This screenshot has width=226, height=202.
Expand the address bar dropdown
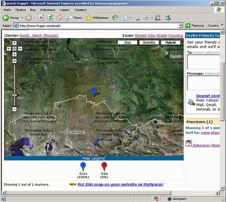(181, 26)
